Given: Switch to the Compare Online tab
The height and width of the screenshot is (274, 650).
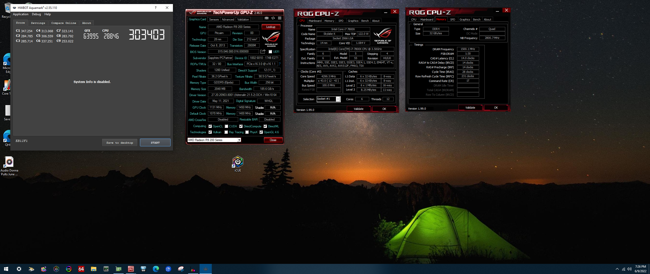Looking at the screenshot, I should pos(63,23).
